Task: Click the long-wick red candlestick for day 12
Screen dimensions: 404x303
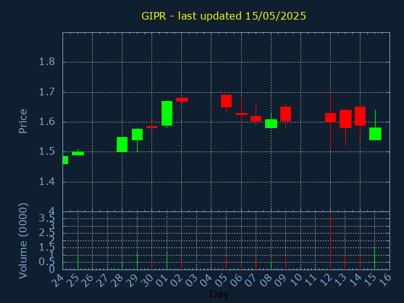Action: [330, 117]
